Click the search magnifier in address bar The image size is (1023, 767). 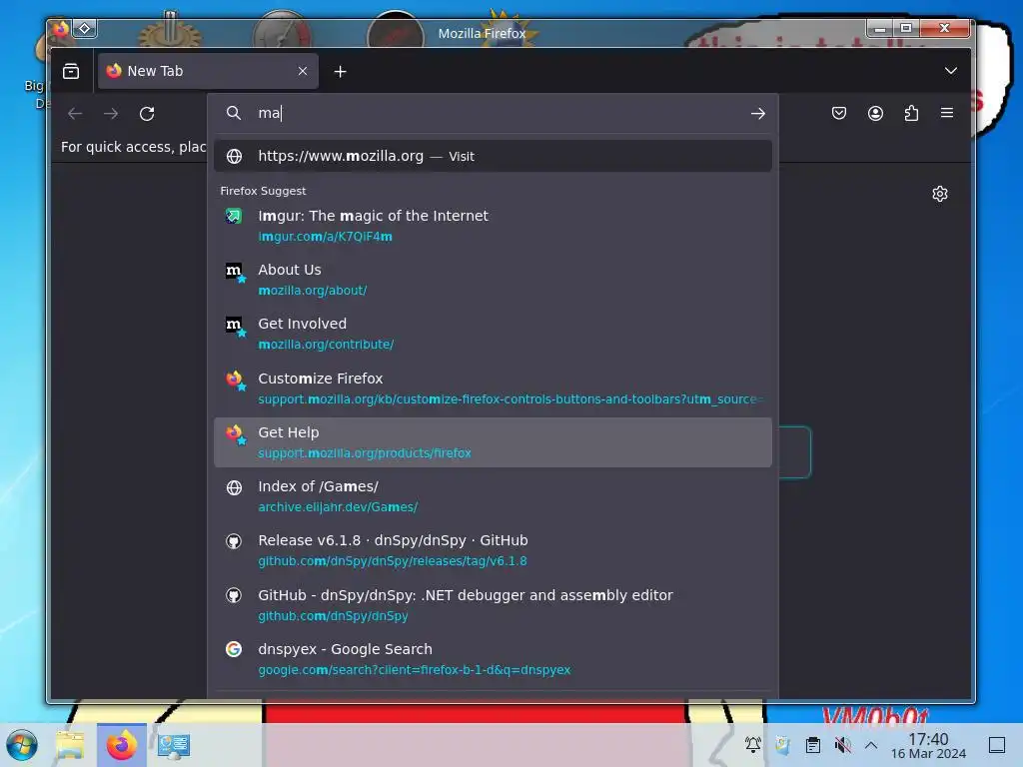coord(234,113)
